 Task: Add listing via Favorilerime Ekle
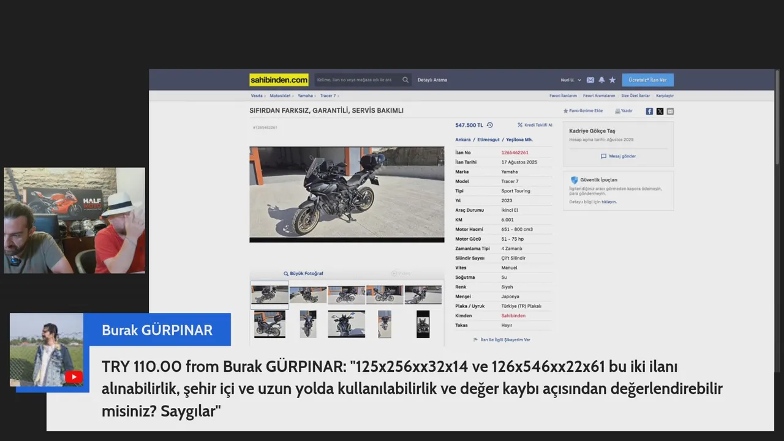(583, 111)
